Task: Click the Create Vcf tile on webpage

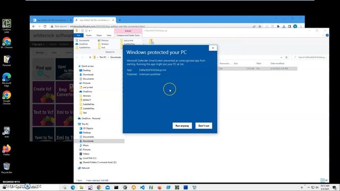Action: point(44,92)
